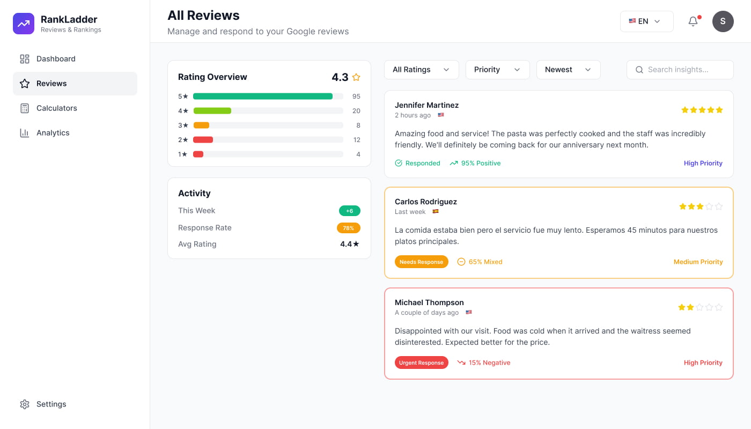Toggle the Needs Response badge on Carlos's review

coord(422,262)
